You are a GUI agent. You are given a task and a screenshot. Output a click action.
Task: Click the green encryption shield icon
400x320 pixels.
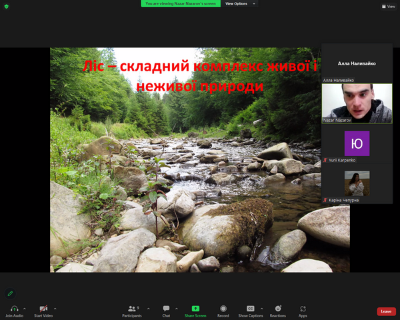pos(6,6)
